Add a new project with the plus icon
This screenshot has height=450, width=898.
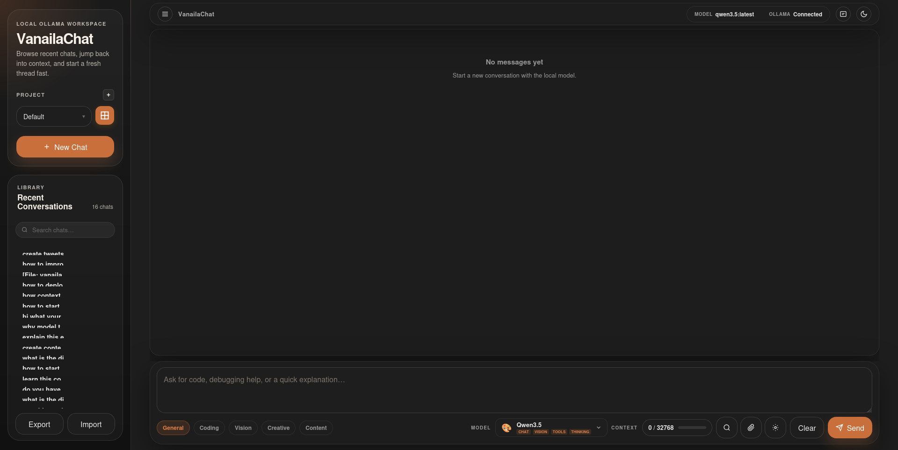pyautogui.click(x=109, y=95)
